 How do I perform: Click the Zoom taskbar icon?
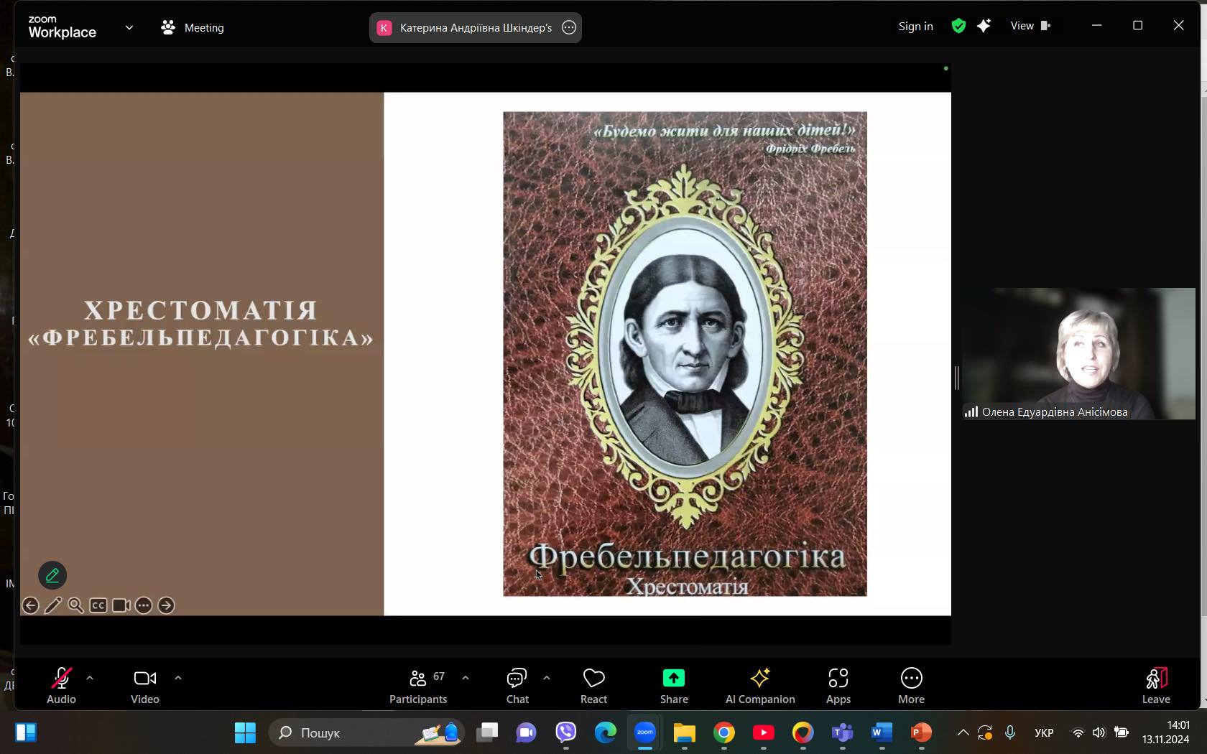(x=645, y=732)
